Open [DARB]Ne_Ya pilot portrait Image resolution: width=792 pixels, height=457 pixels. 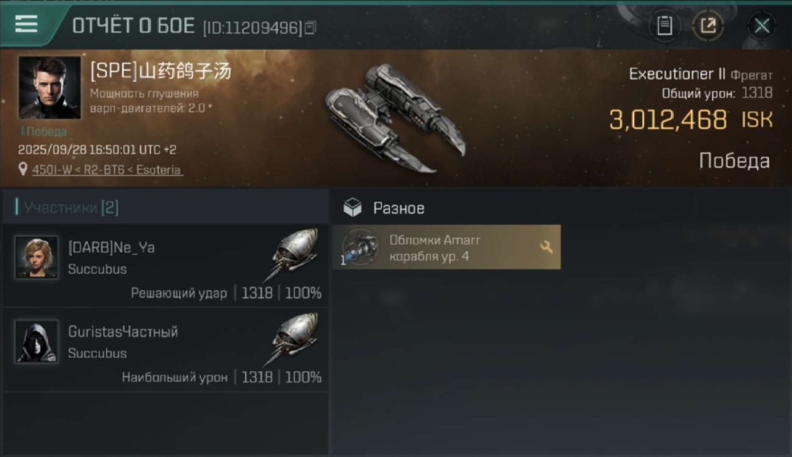click(37, 257)
